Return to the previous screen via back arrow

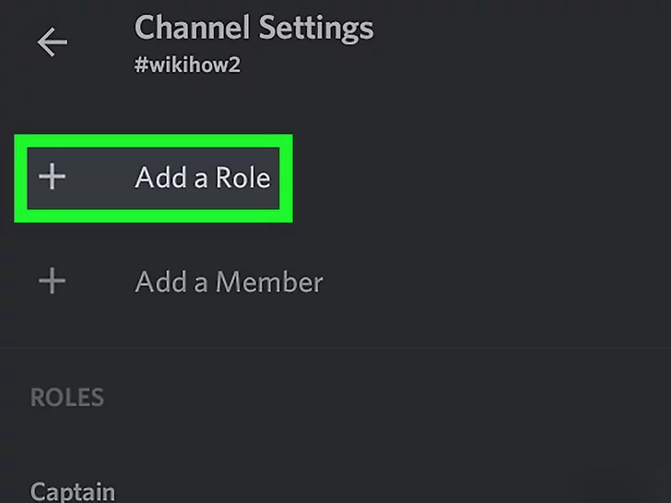[52, 42]
